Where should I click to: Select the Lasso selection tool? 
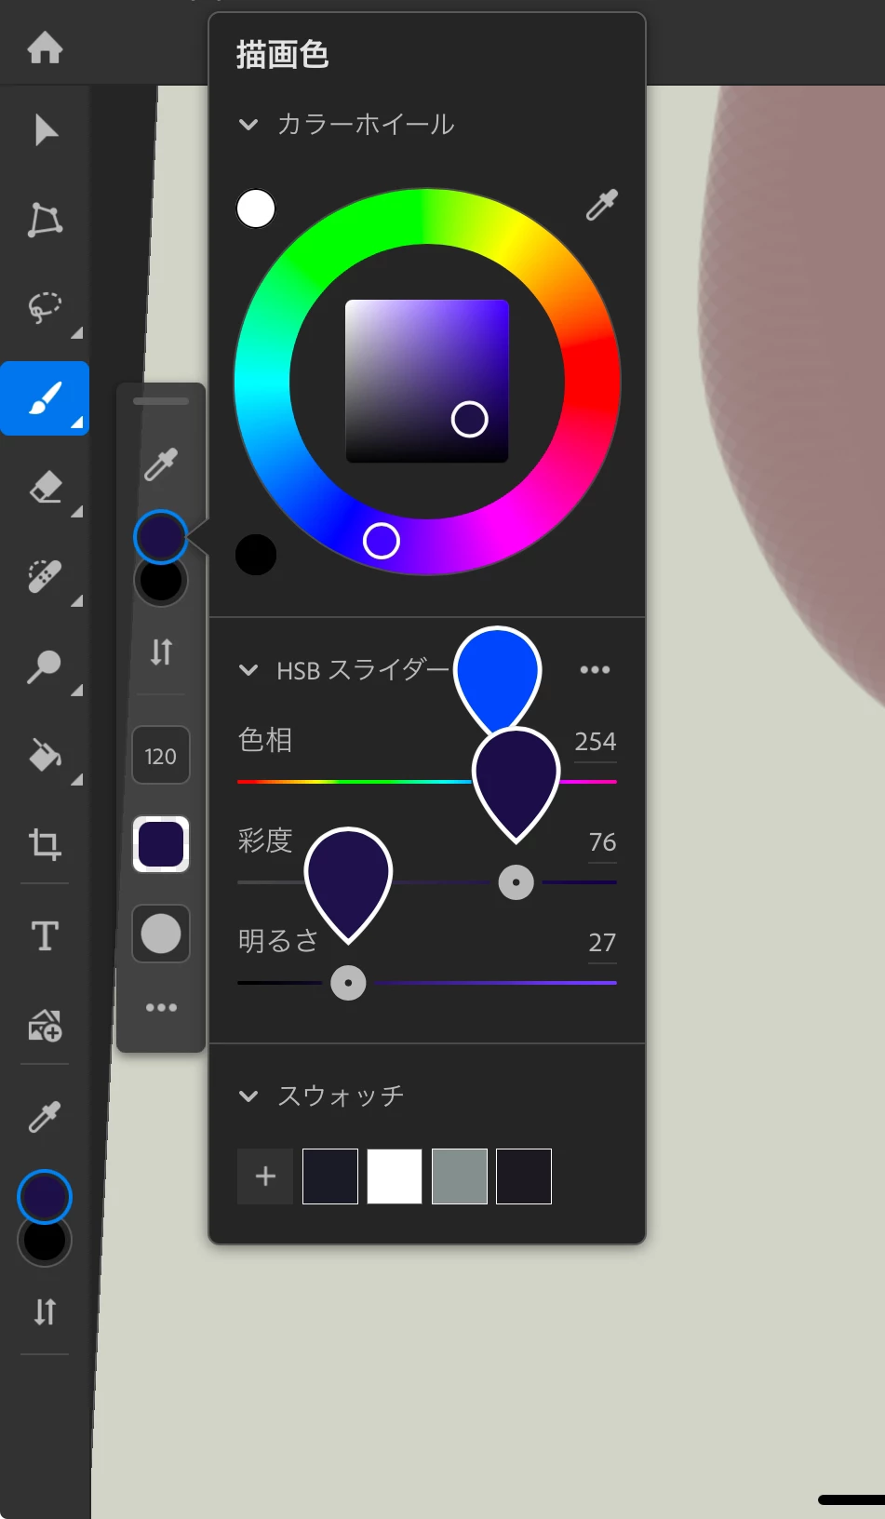pos(45,308)
